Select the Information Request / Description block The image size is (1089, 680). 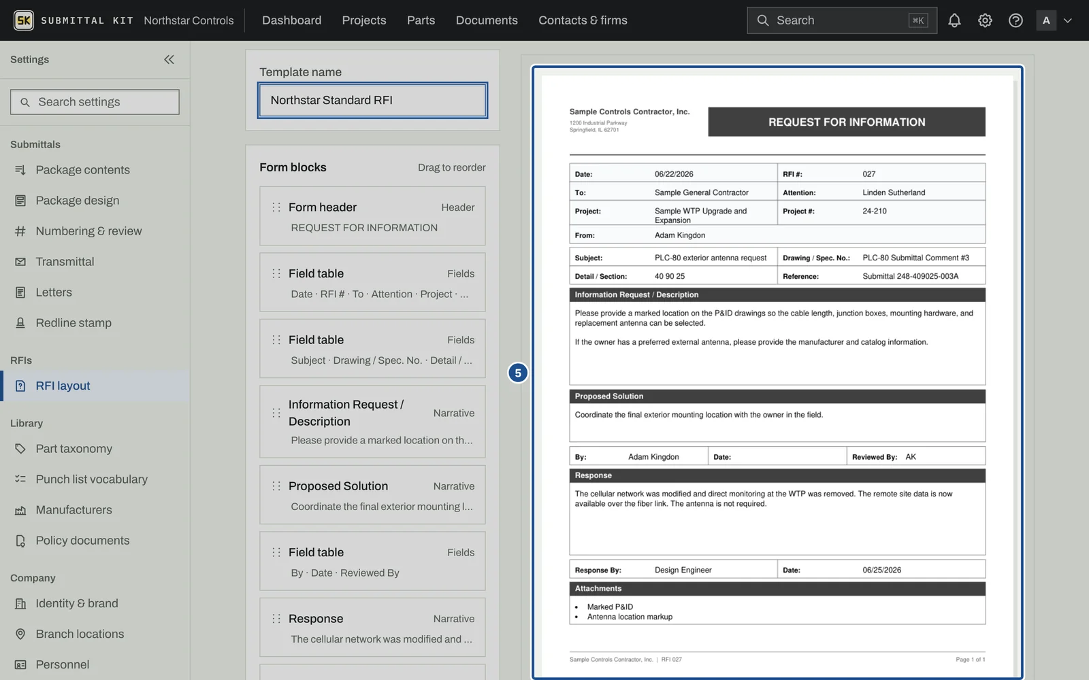[372, 422]
